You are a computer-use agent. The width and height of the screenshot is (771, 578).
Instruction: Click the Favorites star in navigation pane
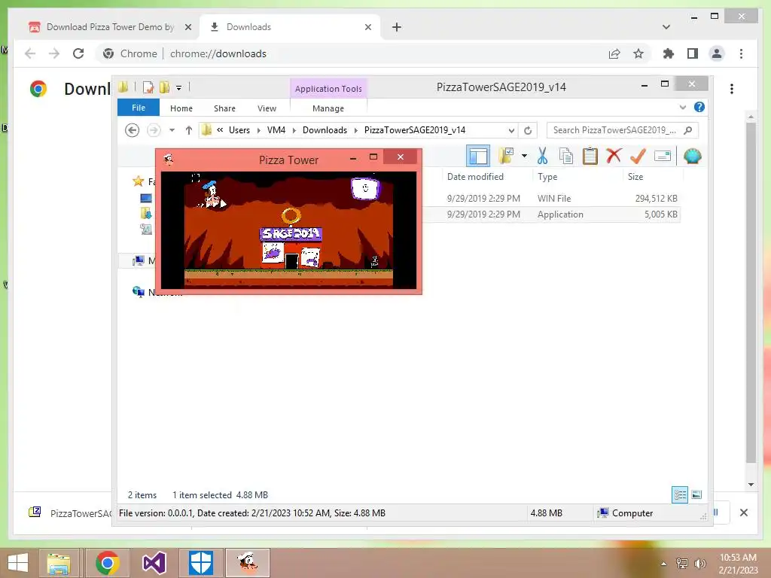[x=139, y=181]
